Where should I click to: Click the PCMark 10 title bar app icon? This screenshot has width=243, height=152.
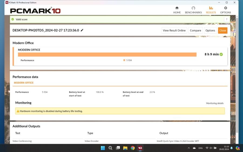(7, 2)
